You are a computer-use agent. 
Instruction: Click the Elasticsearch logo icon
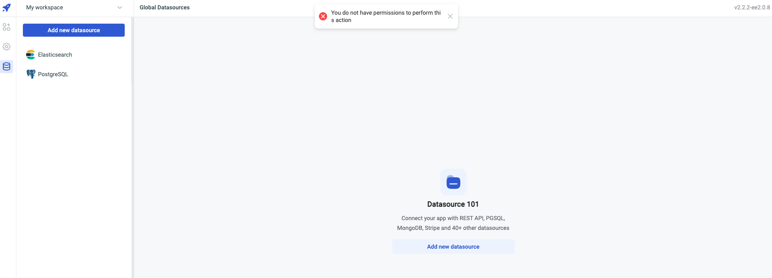point(31,55)
